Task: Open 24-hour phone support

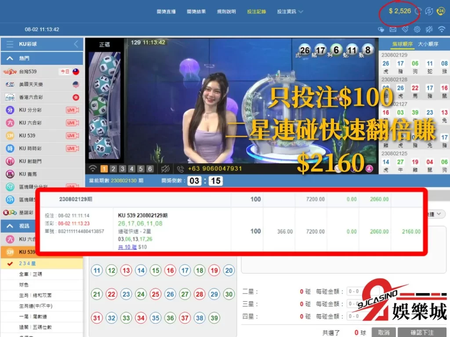Action: tap(440, 11)
